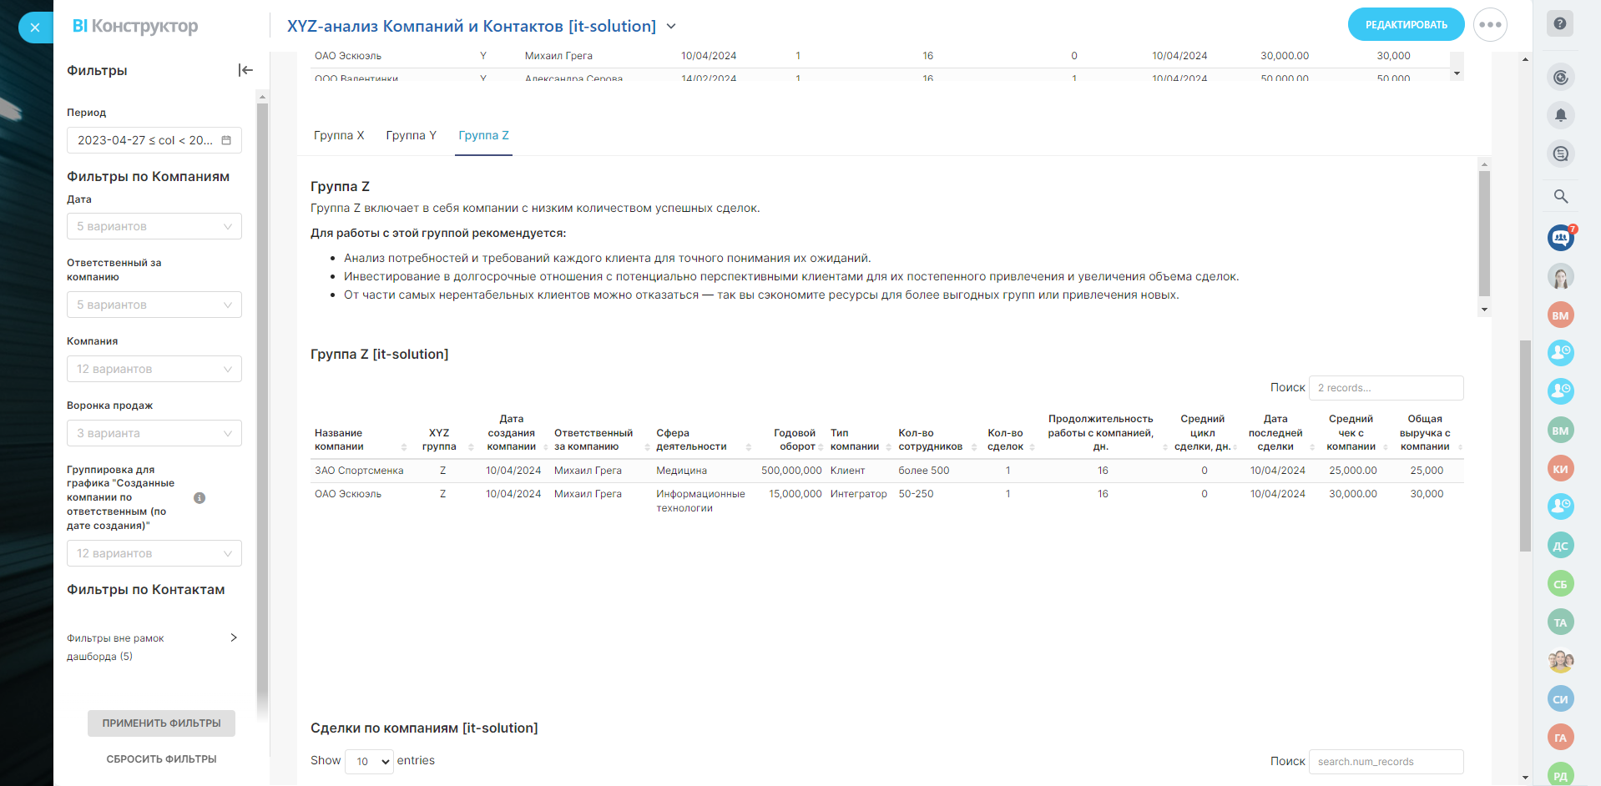Open the search magnifier in right sidebar
The width and height of the screenshot is (1601, 786).
(x=1560, y=196)
